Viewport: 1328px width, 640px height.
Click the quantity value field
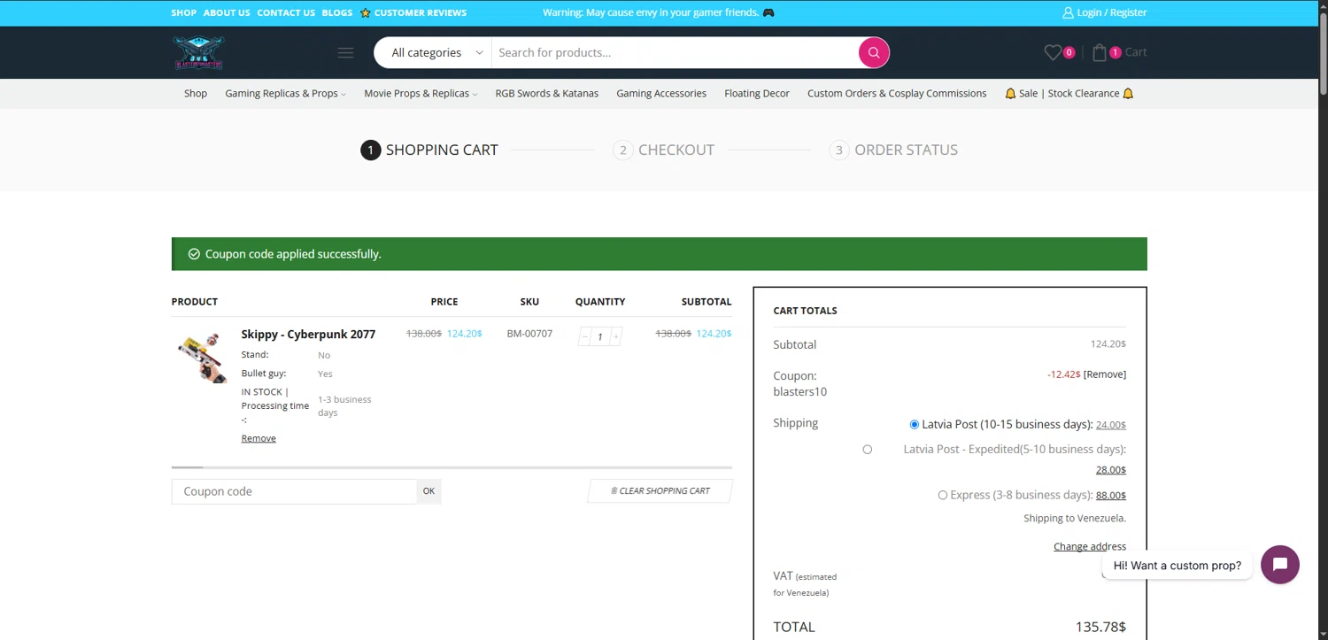point(600,336)
